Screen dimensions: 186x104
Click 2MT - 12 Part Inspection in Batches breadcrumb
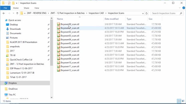[67, 13]
